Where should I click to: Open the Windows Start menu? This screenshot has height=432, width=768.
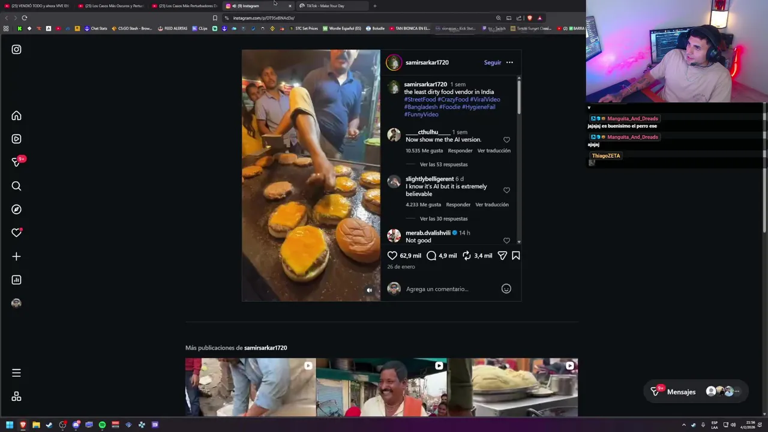coord(10,425)
